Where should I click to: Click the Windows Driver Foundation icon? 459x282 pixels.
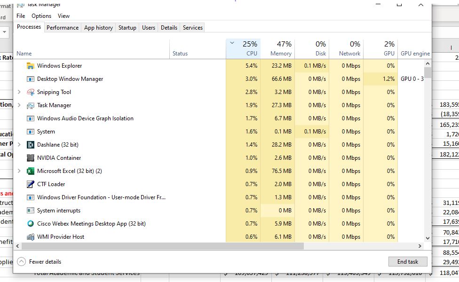[31, 197]
